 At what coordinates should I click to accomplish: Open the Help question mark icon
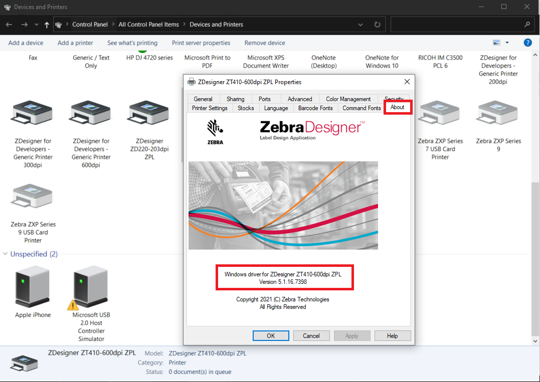527,43
